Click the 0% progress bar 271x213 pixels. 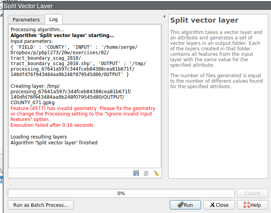point(121,193)
